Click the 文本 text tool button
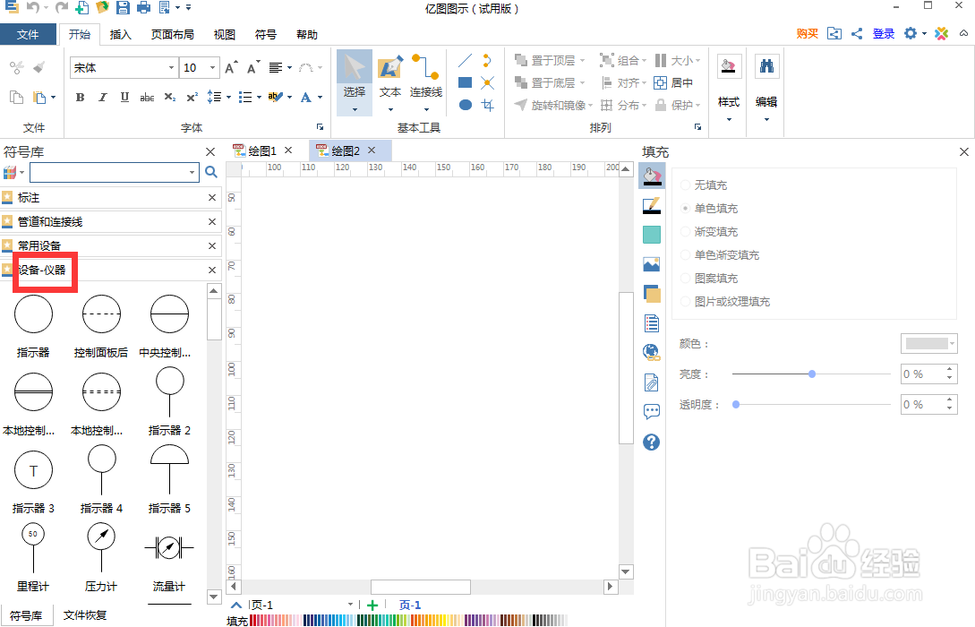This screenshot has width=975, height=627. coord(390,82)
